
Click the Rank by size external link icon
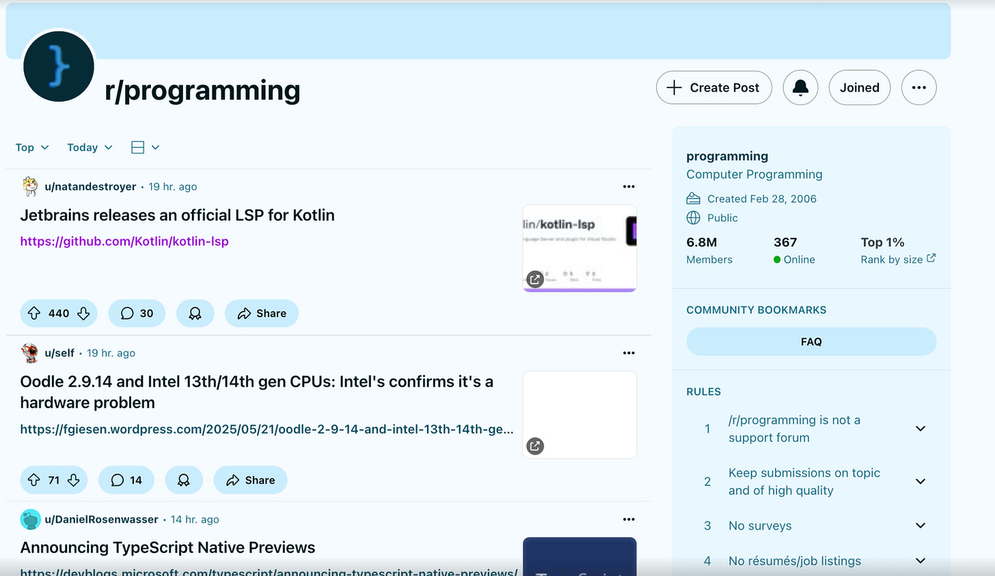point(931,258)
